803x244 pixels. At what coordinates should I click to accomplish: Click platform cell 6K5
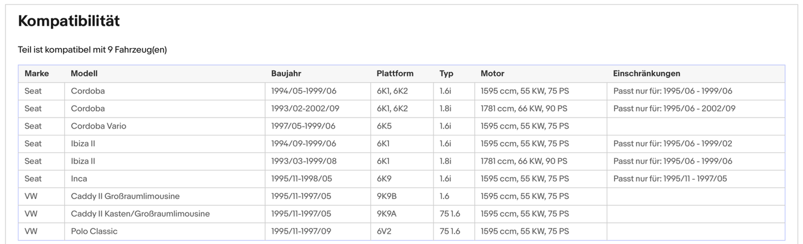click(384, 126)
